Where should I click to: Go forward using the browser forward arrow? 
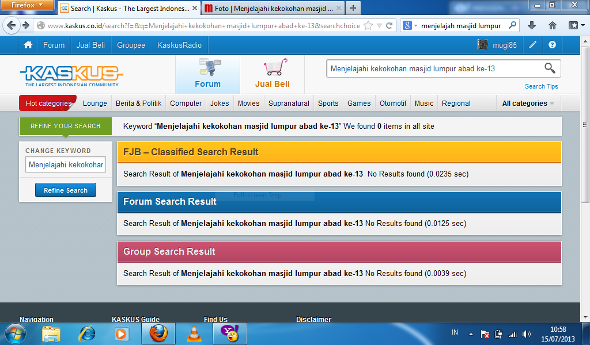click(x=26, y=25)
